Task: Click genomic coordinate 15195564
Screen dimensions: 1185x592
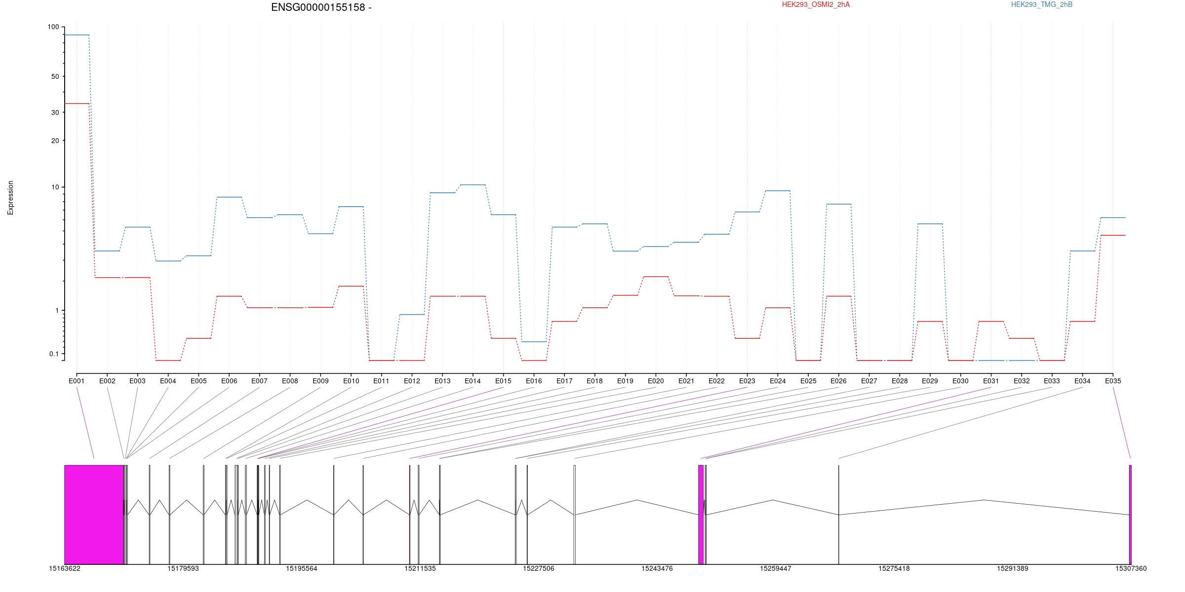Action: point(302,568)
